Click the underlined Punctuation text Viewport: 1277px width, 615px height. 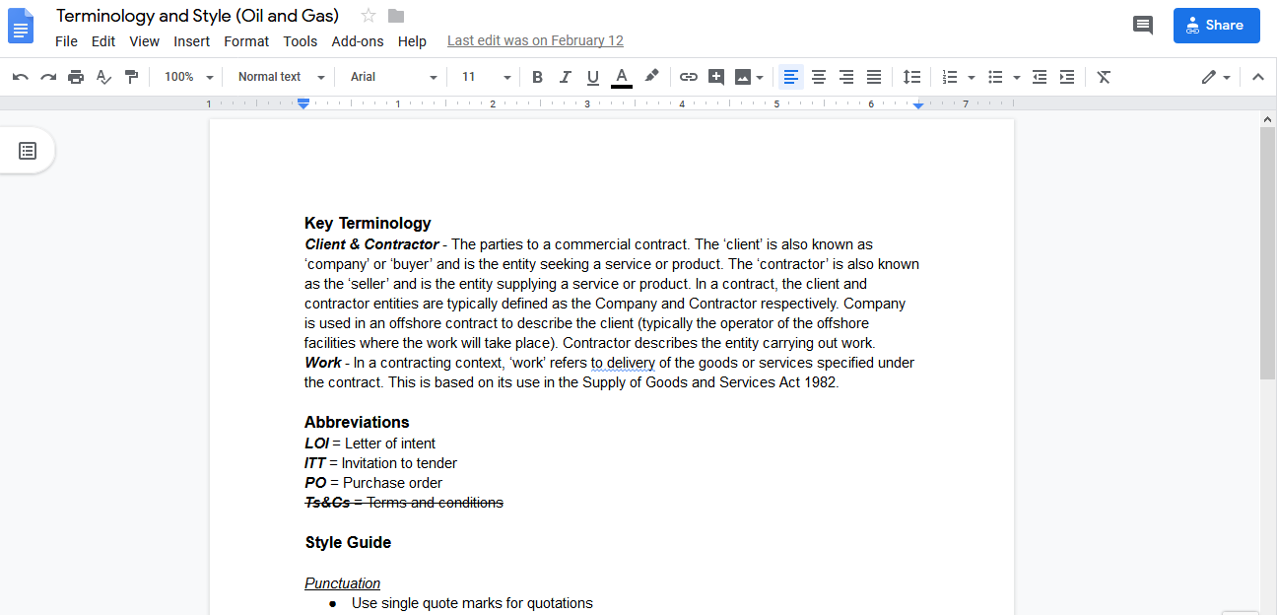pyautogui.click(x=342, y=583)
